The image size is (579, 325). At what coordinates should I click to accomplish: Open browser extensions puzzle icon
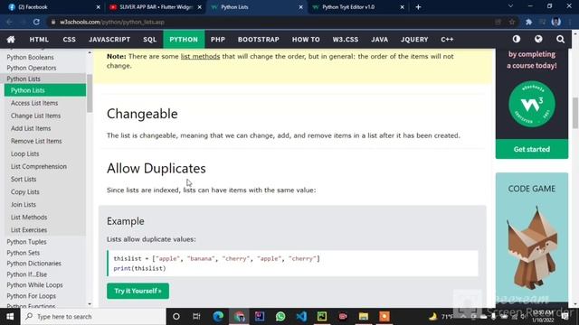528,22
